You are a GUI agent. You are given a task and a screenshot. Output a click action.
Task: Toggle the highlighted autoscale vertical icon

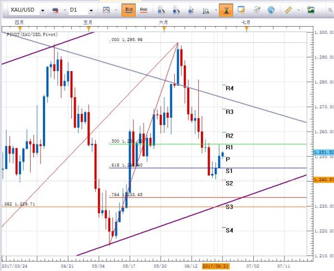226,10
